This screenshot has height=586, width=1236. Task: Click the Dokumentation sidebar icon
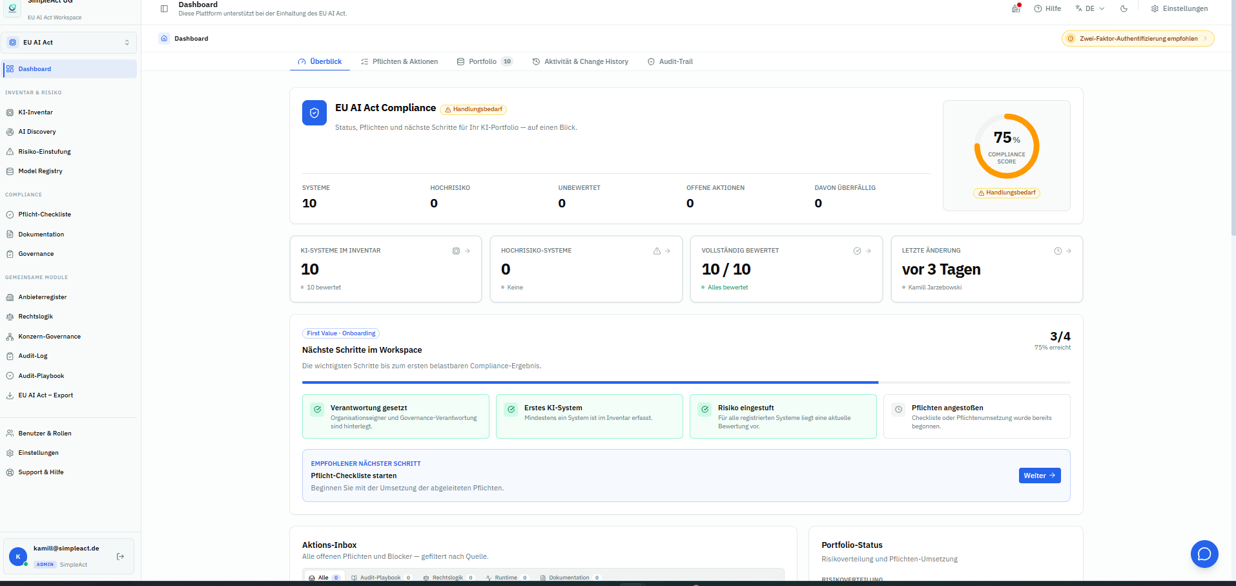10,235
